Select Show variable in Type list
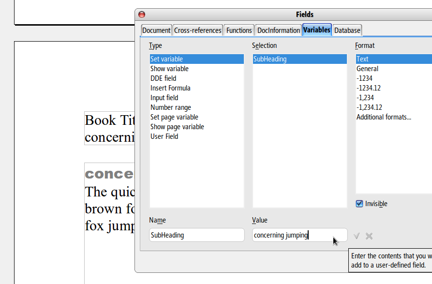This screenshot has width=432, height=284. point(169,69)
